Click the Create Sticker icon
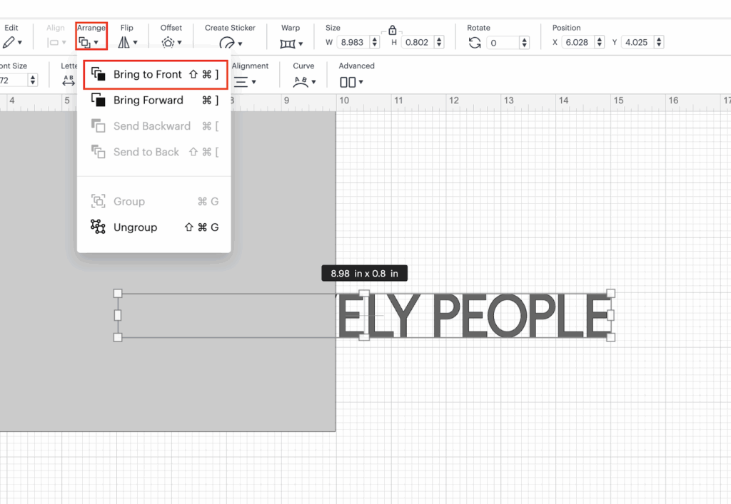This screenshot has width=731, height=504. point(230,43)
